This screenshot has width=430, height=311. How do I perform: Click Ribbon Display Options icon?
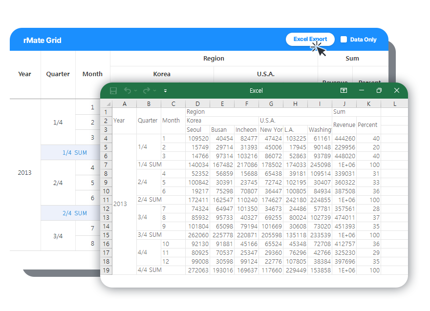pos(344,90)
